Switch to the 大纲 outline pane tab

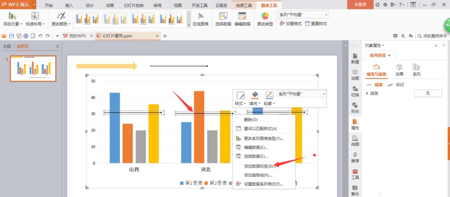coord(7,46)
